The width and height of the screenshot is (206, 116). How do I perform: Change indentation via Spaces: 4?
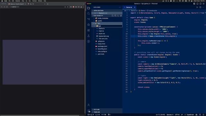[170, 115]
